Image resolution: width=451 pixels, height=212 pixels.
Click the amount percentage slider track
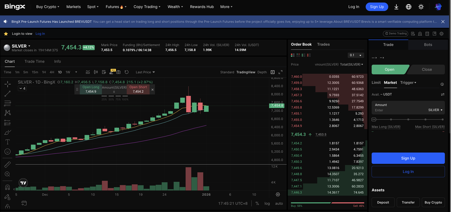(x=408, y=119)
